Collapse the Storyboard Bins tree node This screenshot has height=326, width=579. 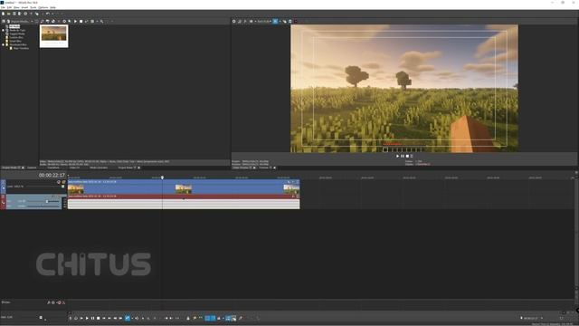4,44
